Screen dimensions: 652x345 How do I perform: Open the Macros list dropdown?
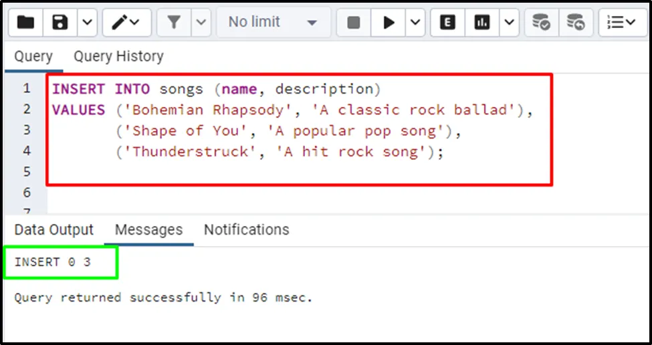point(622,23)
